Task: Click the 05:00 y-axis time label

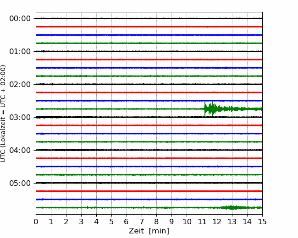Action: coord(20,184)
